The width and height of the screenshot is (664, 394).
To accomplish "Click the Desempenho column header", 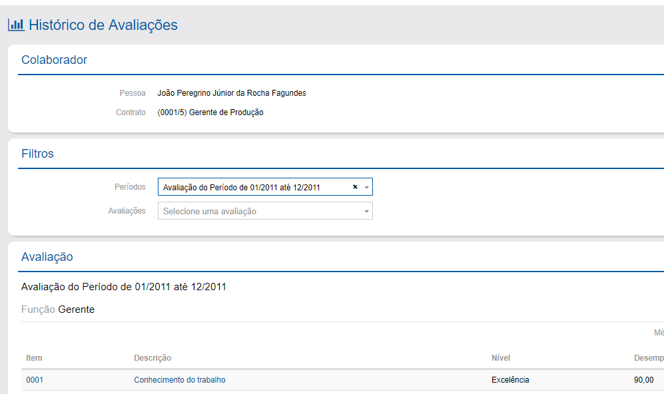I will [x=648, y=358].
